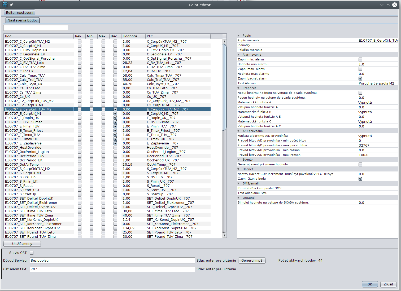Collapse the Eventy section

click(x=238, y=160)
